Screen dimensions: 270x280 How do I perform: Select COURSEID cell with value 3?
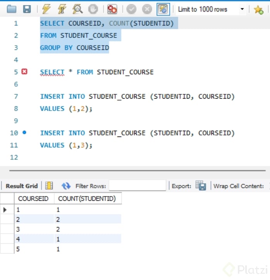34,229
